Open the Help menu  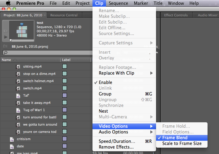click(194, 3)
